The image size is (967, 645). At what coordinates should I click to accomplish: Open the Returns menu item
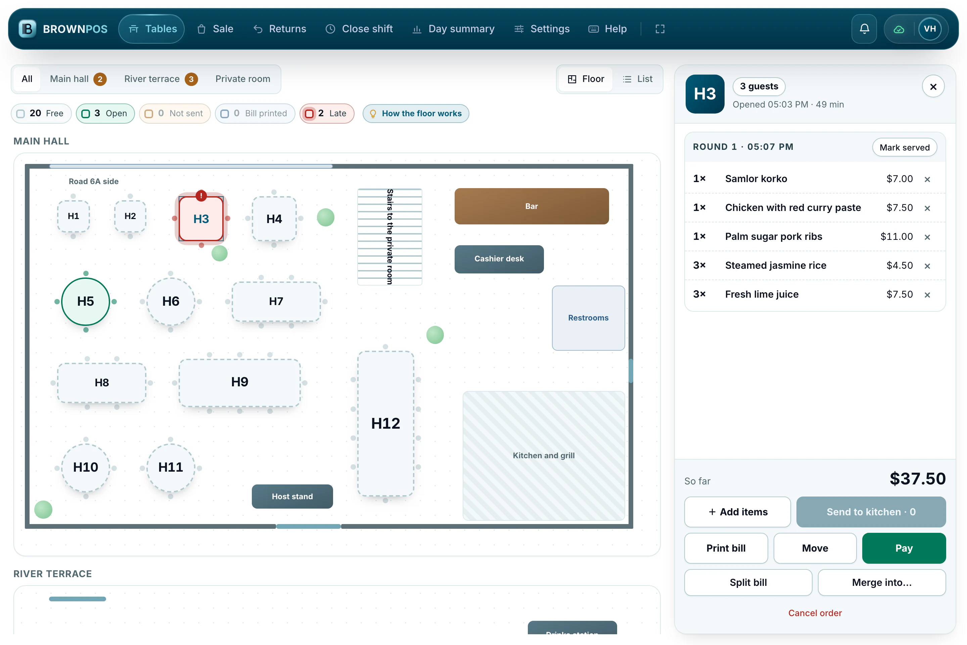280,29
